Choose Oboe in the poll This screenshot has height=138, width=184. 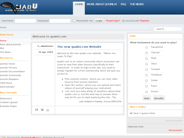pos(147,64)
